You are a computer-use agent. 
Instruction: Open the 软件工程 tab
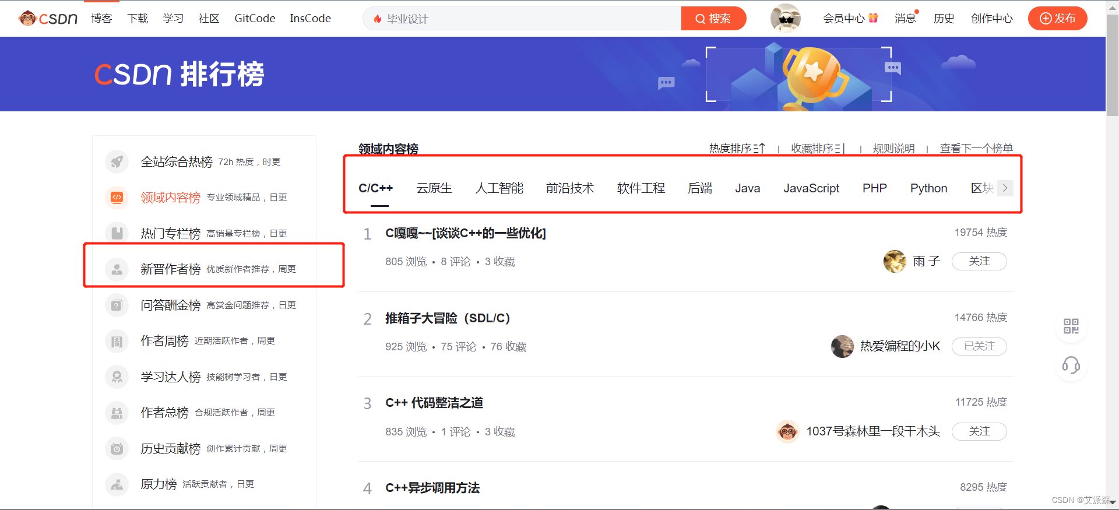(x=641, y=188)
